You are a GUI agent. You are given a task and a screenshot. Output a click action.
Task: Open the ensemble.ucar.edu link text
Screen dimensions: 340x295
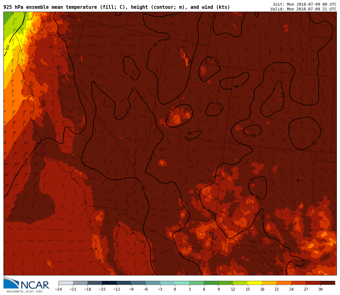click(25, 291)
